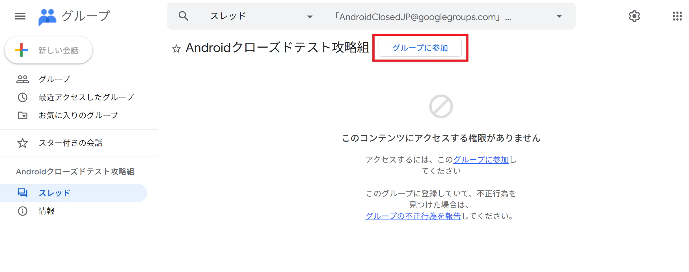The height and width of the screenshot is (272, 689).
Task: Expand the advanced search options arrow
Action: pyautogui.click(x=559, y=16)
